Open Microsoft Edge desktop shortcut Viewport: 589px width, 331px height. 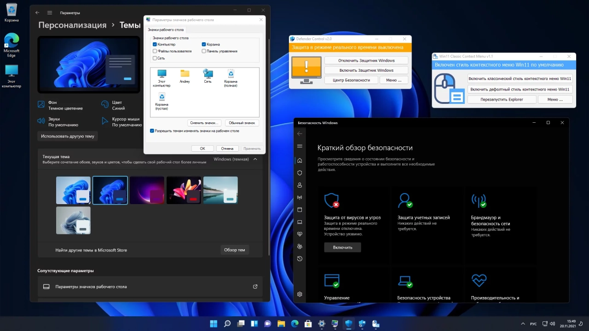pos(12,45)
